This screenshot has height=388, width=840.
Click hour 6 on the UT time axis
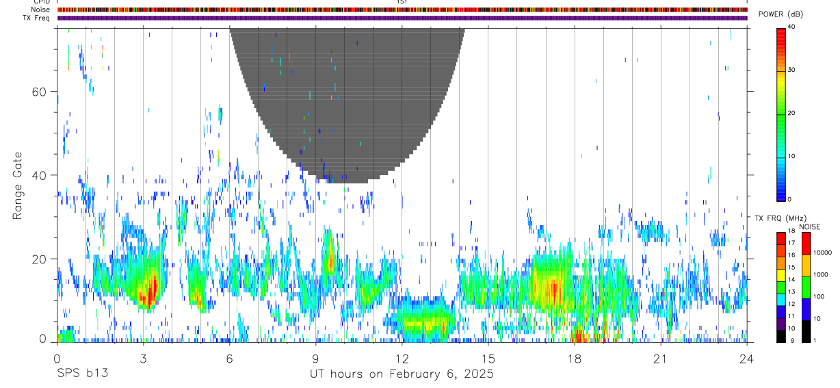coord(229,358)
